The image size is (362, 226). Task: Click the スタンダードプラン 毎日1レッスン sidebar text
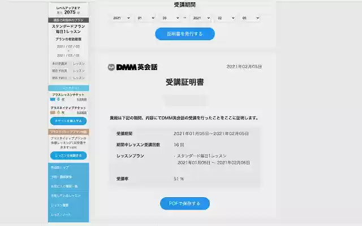tap(68, 29)
